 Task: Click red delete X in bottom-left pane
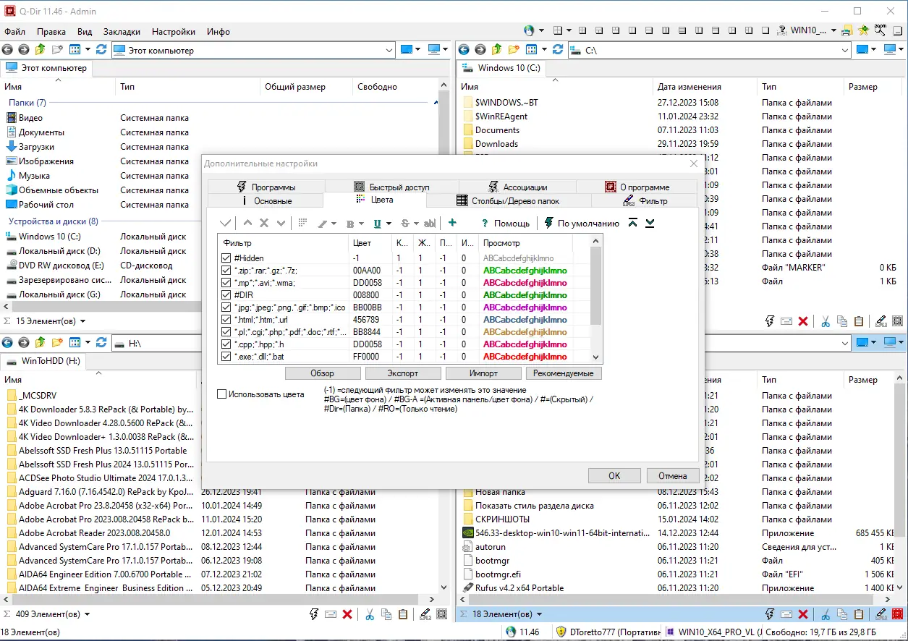pos(347,614)
